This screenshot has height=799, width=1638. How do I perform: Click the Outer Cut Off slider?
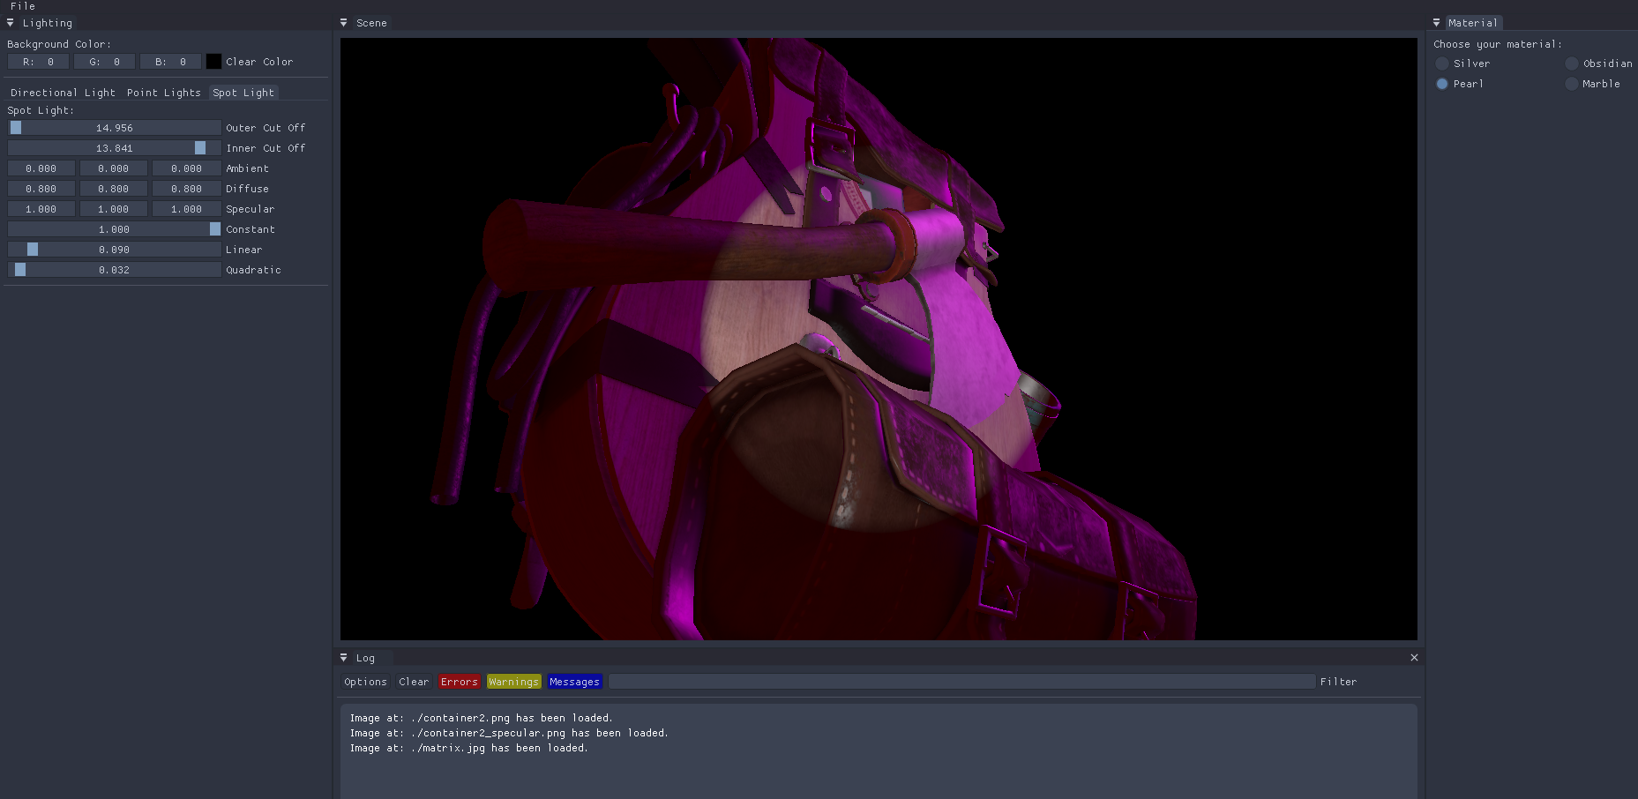tap(115, 128)
